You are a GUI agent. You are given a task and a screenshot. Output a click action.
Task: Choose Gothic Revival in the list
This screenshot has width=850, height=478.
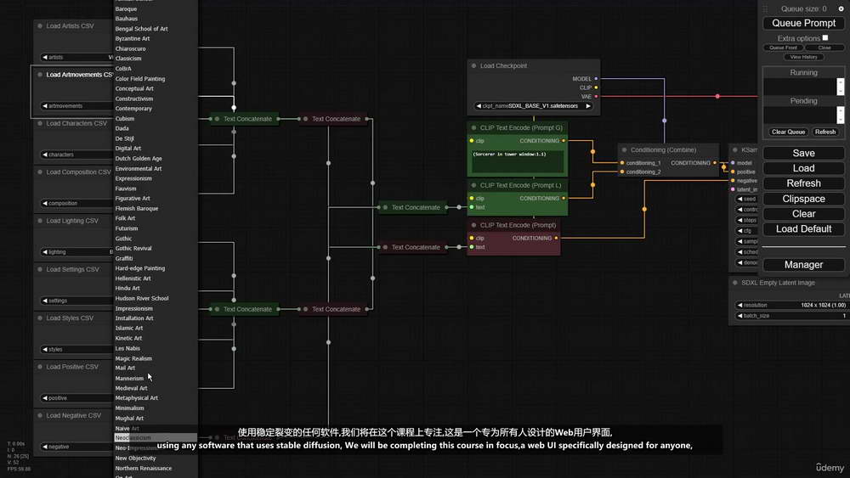133,249
